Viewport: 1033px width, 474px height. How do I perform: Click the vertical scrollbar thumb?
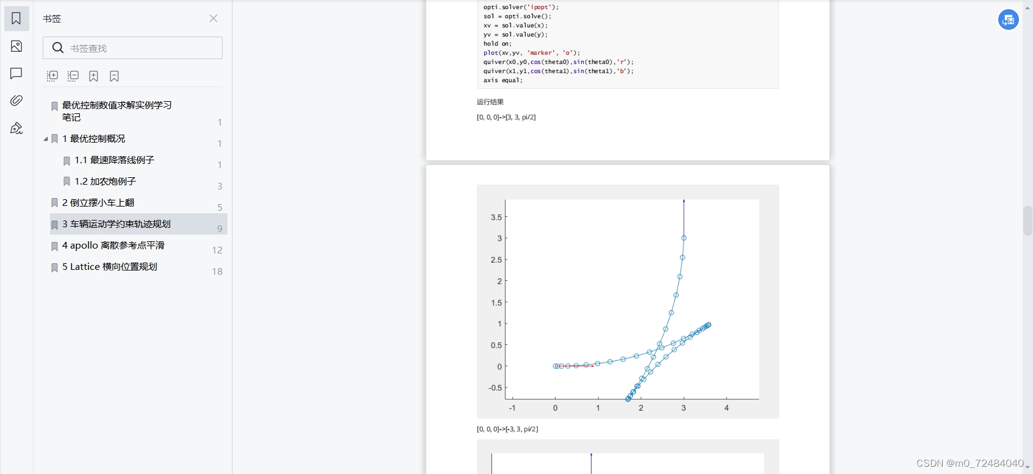pyautogui.click(x=1028, y=221)
